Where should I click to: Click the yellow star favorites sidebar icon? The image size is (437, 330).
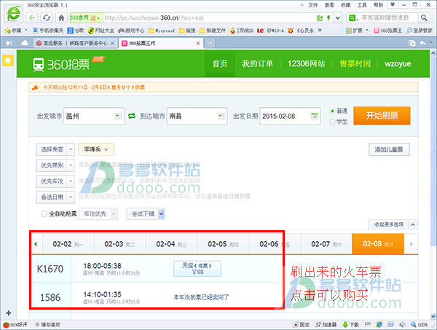tap(8, 60)
